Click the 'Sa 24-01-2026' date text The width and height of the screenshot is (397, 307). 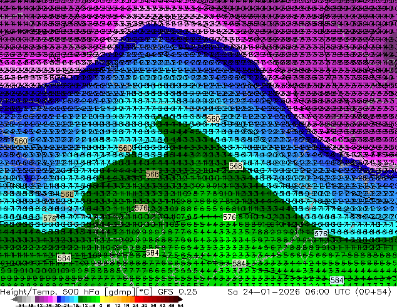[264, 291]
